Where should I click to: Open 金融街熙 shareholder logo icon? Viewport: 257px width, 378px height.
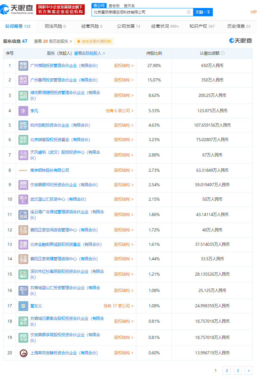(23, 244)
